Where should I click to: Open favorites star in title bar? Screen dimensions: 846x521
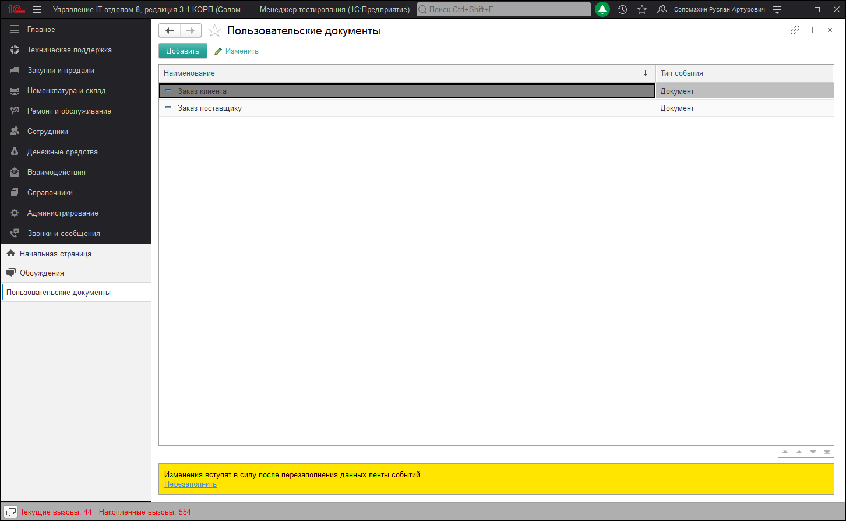click(642, 10)
